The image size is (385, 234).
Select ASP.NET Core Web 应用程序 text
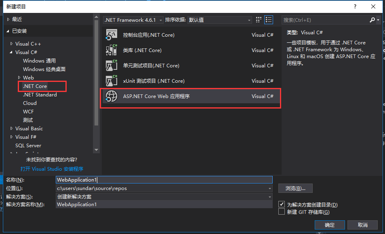[156, 96]
